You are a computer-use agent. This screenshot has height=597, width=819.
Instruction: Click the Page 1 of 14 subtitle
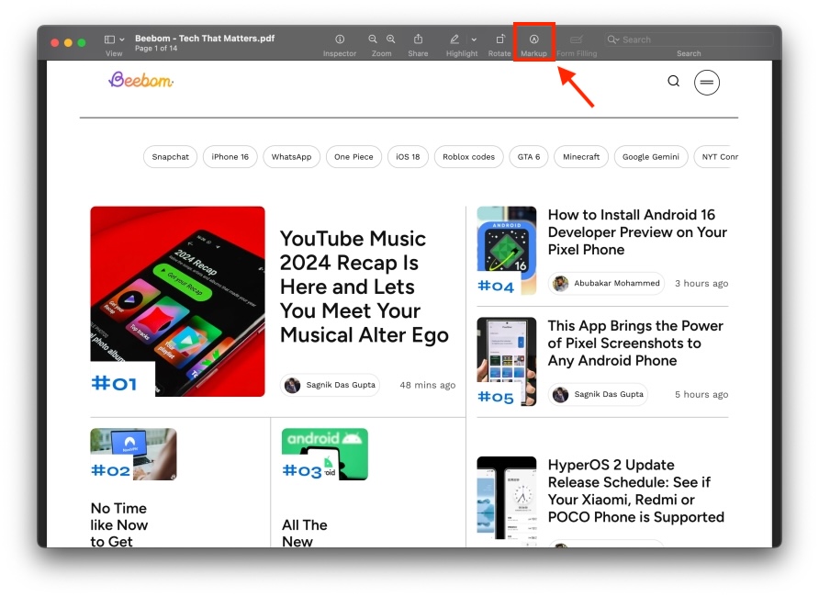tap(156, 48)
